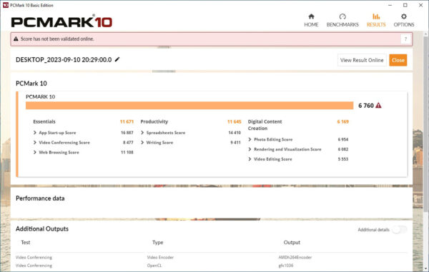This screenshot has width=429, height=272.
Task: Expand the Spreadsheets Score details
Action: (142, 133)
